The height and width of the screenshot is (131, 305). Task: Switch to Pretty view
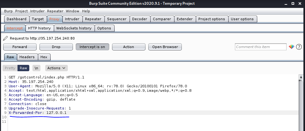[x=10, y=68]
